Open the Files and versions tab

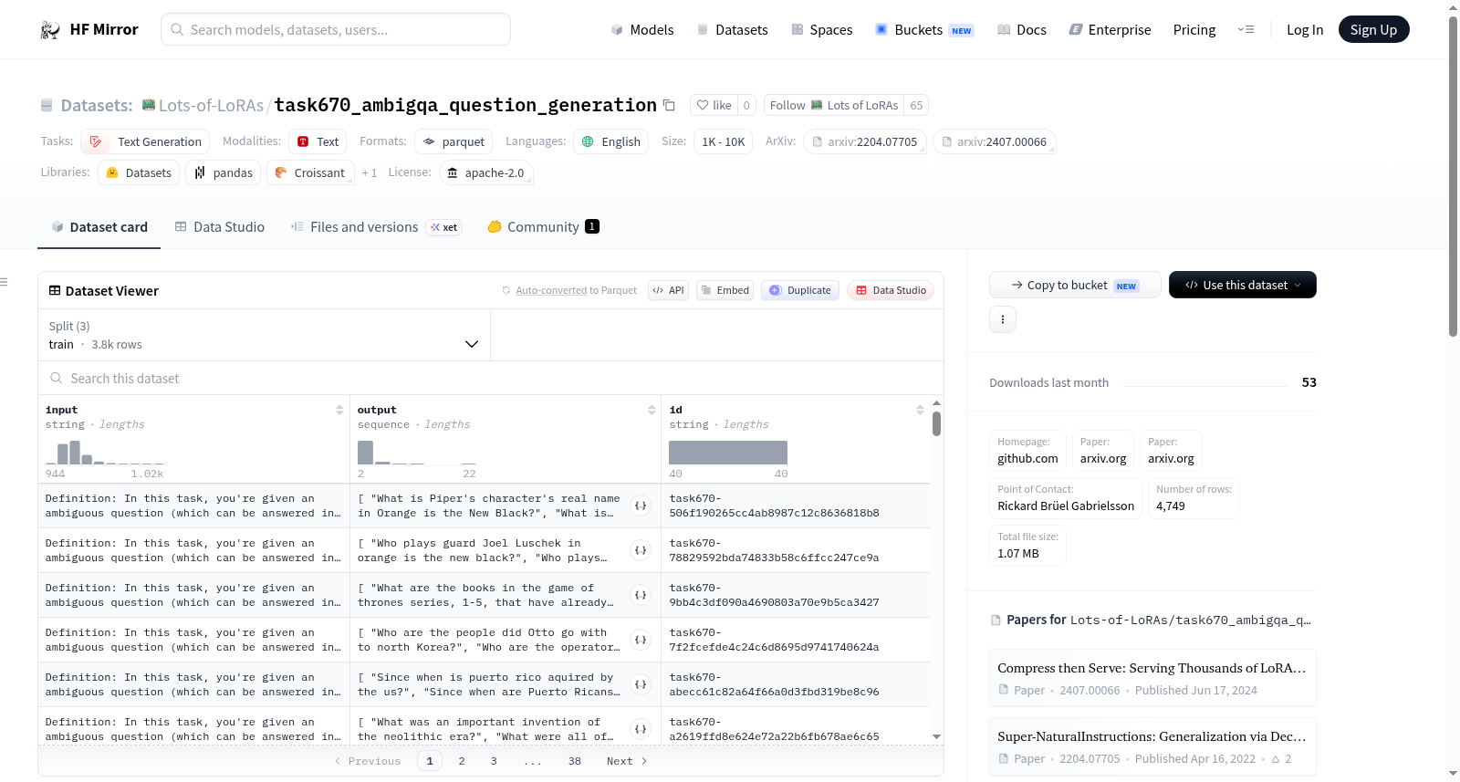click(x=376, y=227)
